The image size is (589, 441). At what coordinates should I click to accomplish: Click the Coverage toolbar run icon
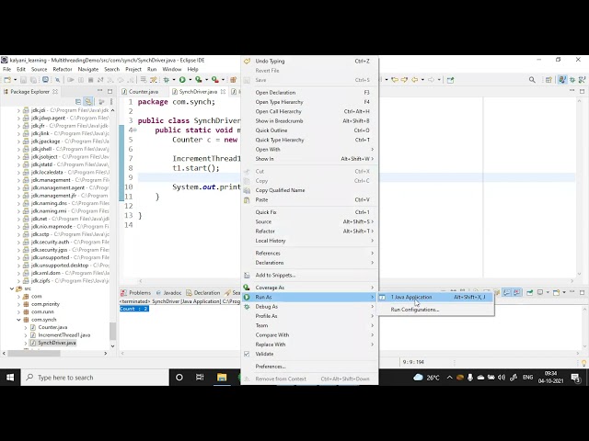(x=199, y=80)
